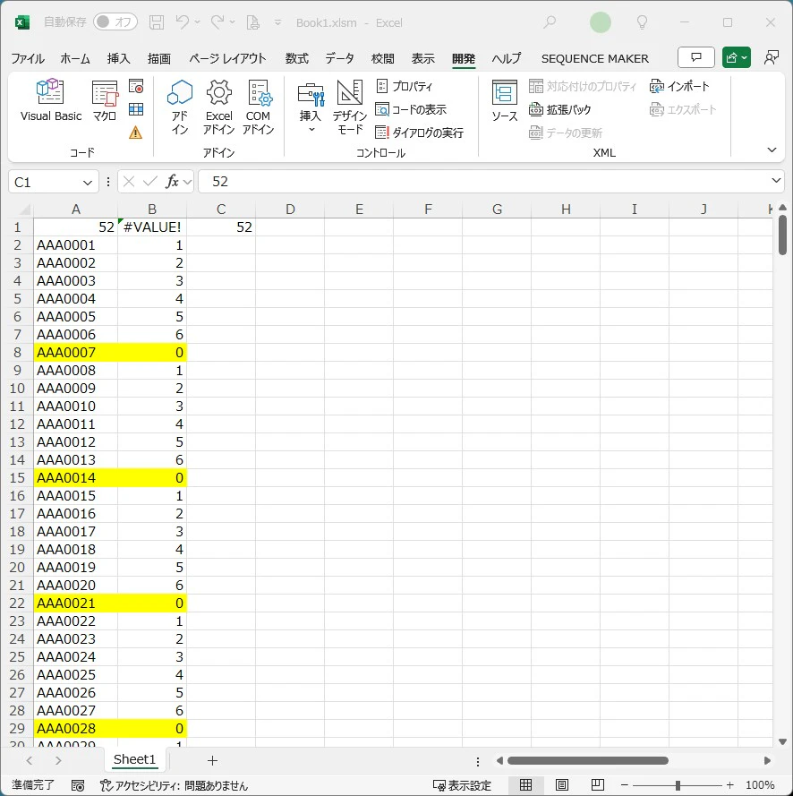The height and width of the screenshot is (796, 793).
Task: Click Record Macro icon
Action: (x=136, y=86)
